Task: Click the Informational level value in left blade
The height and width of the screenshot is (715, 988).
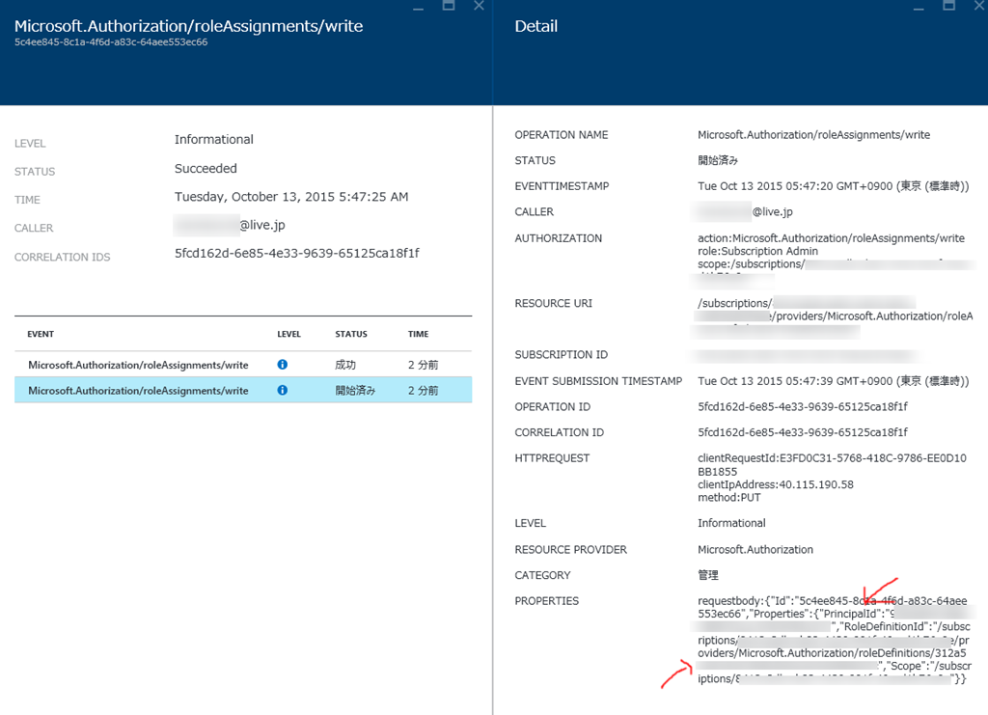Action: click(x=213, y=139)
